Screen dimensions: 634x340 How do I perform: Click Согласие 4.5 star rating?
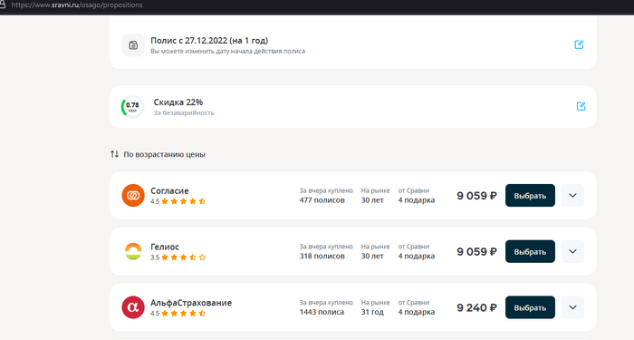[x=178, y=201]
